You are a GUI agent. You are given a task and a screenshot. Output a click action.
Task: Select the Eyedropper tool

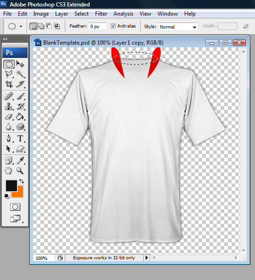tap(20, 160)
